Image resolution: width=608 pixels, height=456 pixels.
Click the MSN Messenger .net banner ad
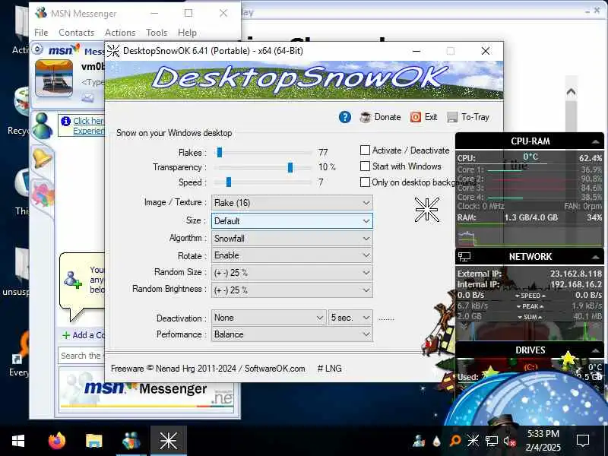147,390
